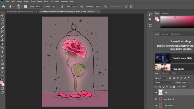Toggle pressure for size icon
The width and height of the screenshot is (194, 109).
point(126,7)
